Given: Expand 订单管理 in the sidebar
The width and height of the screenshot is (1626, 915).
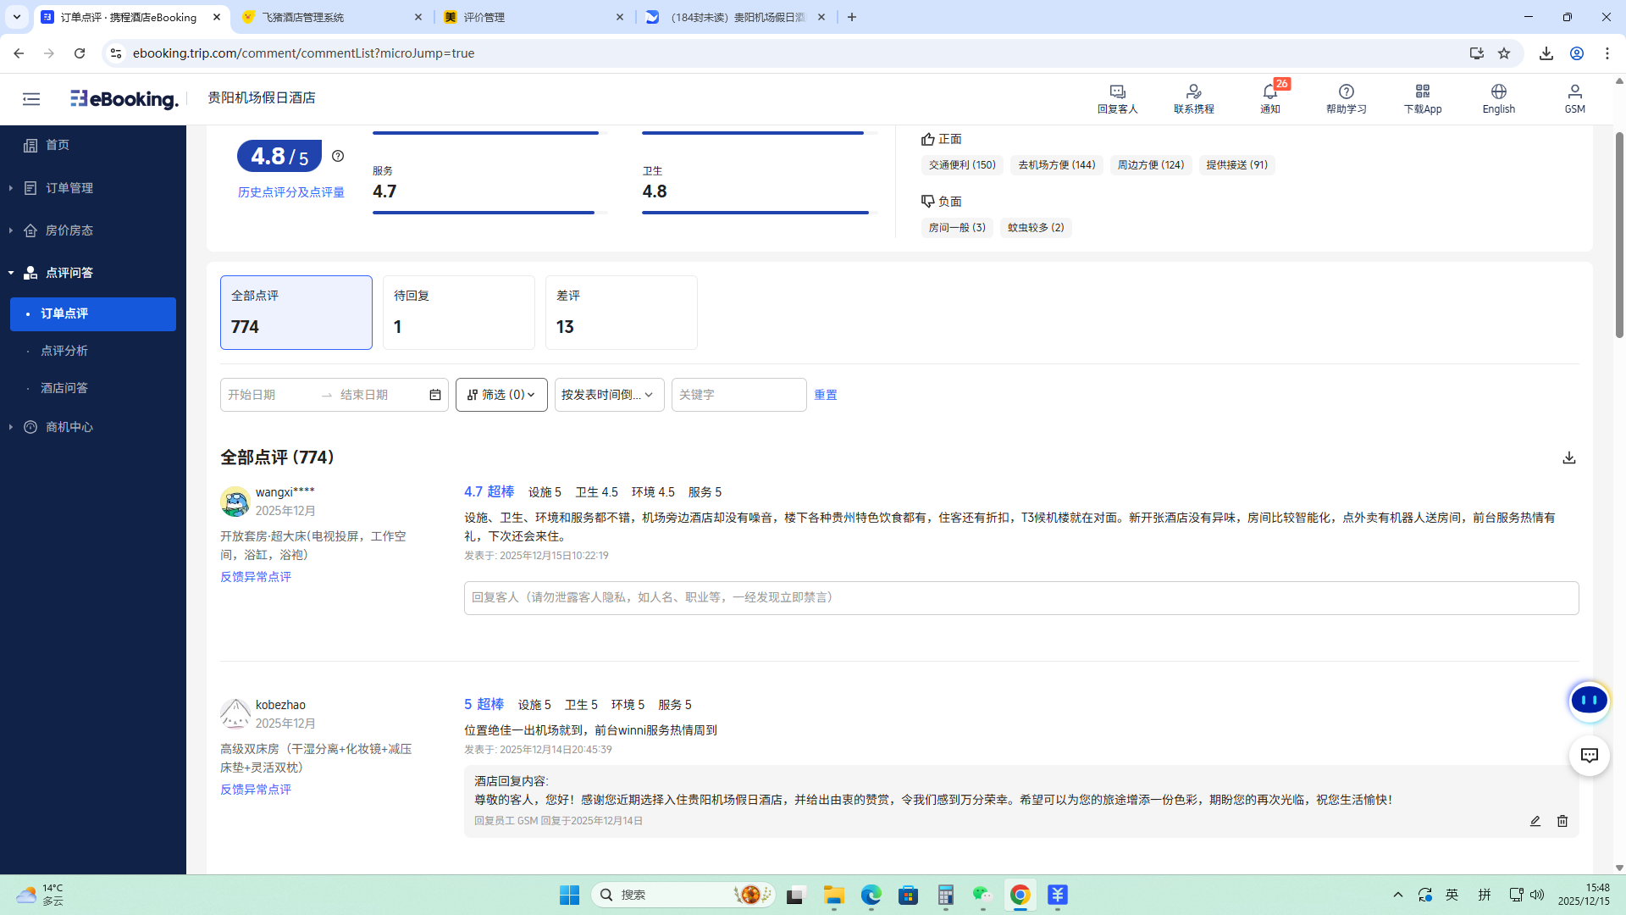Looking at the screenshot, I should (69, 188).
